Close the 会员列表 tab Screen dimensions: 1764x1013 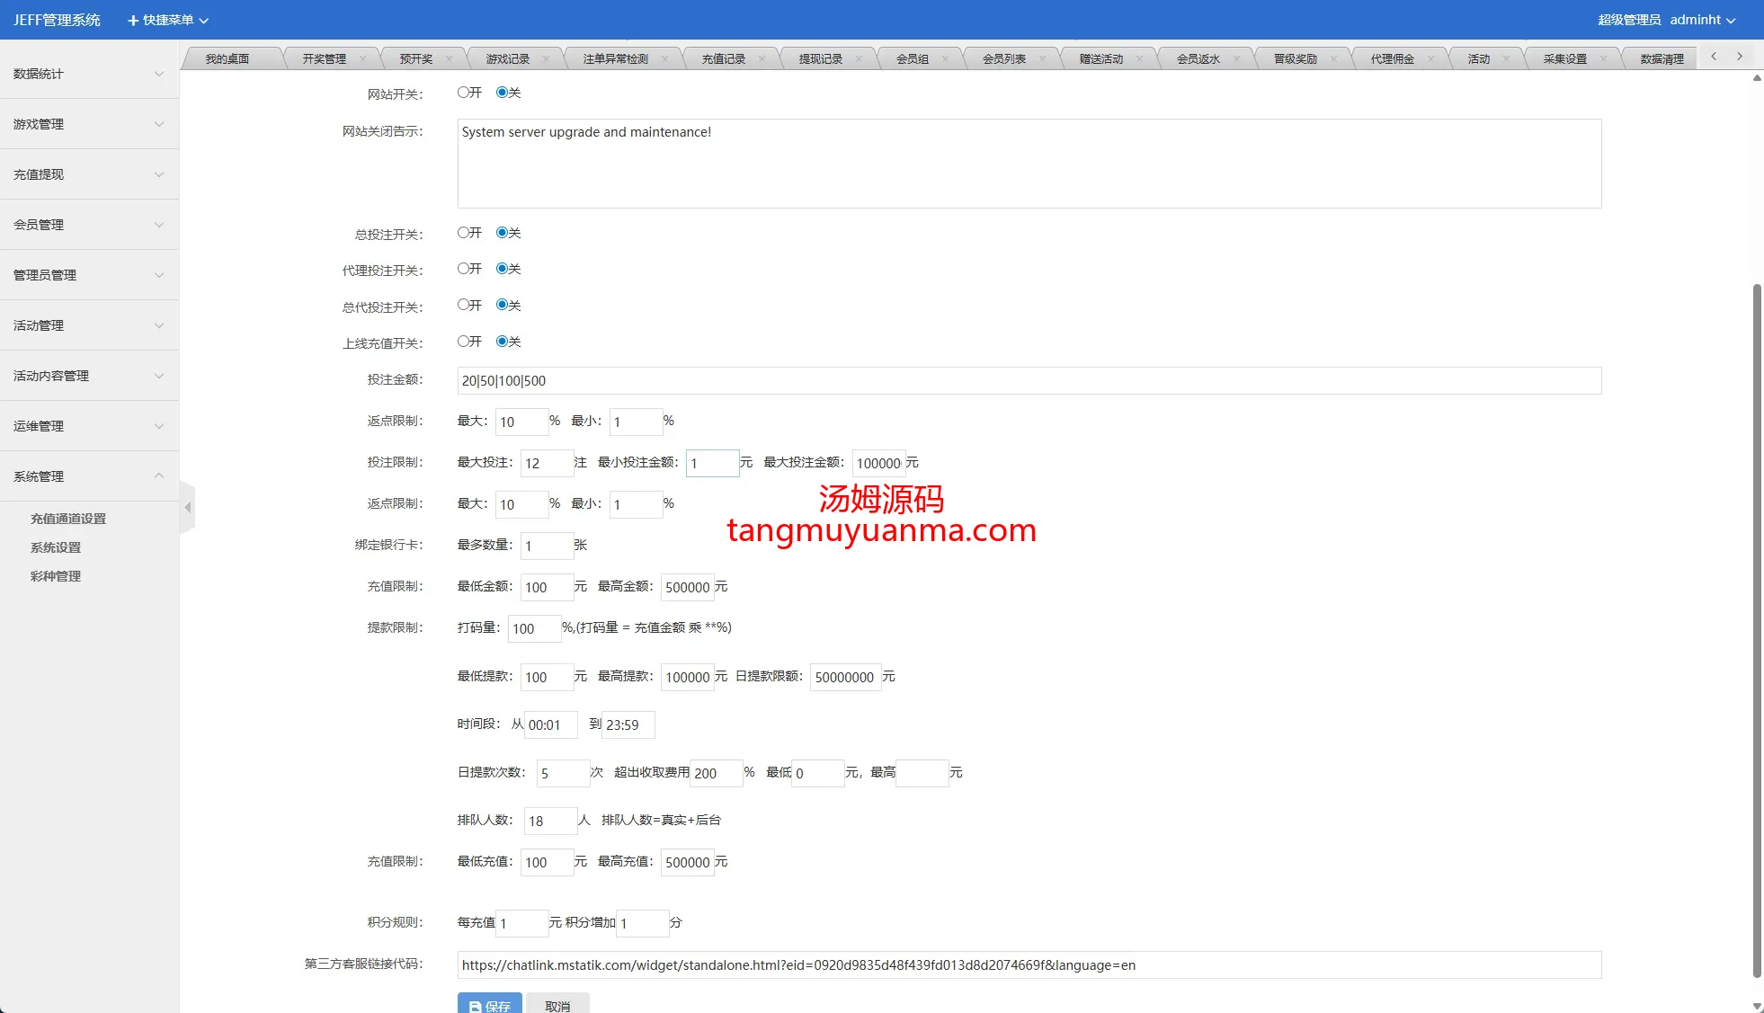(x=1042, y=59)
